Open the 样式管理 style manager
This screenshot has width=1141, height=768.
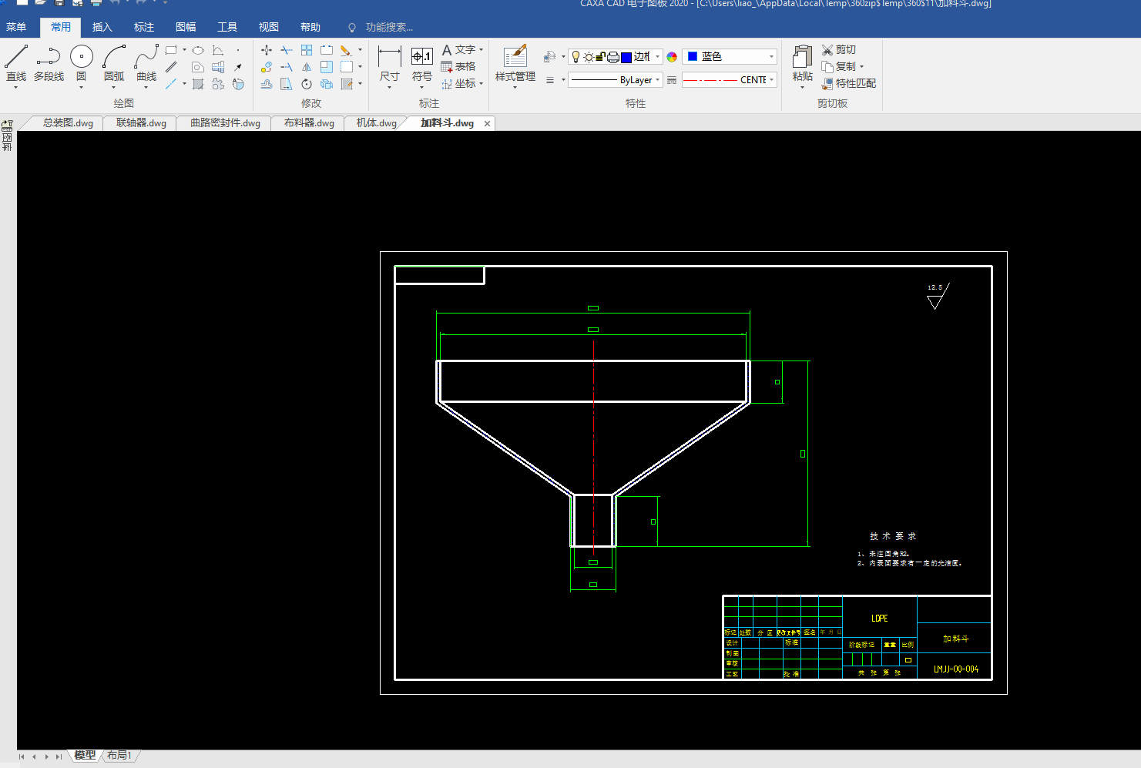515,63
